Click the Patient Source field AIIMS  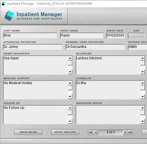click(138, 47)
